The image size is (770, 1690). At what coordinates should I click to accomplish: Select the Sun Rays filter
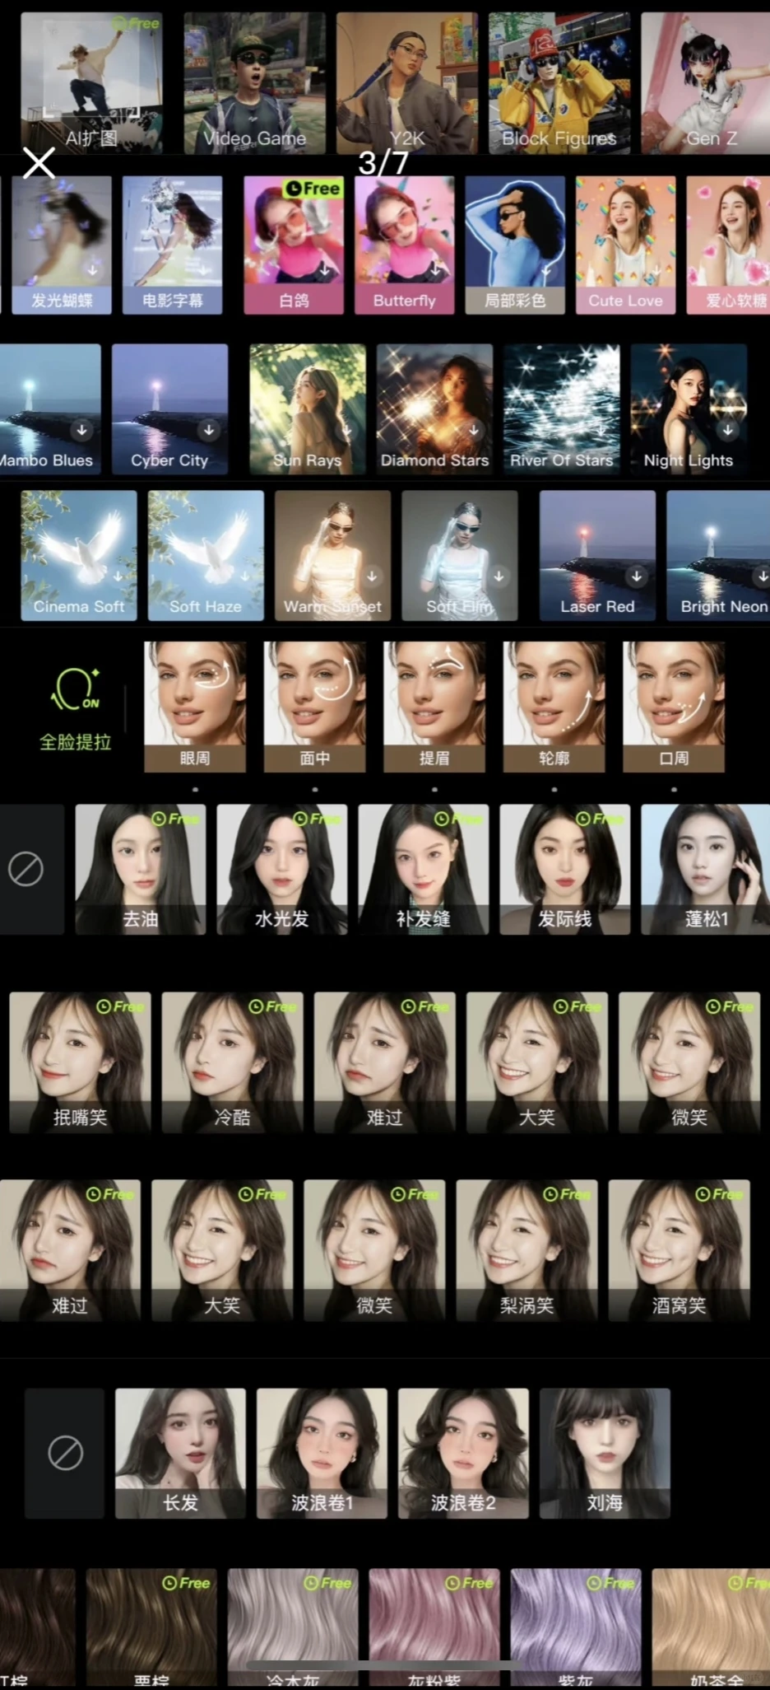pos(307,408)
